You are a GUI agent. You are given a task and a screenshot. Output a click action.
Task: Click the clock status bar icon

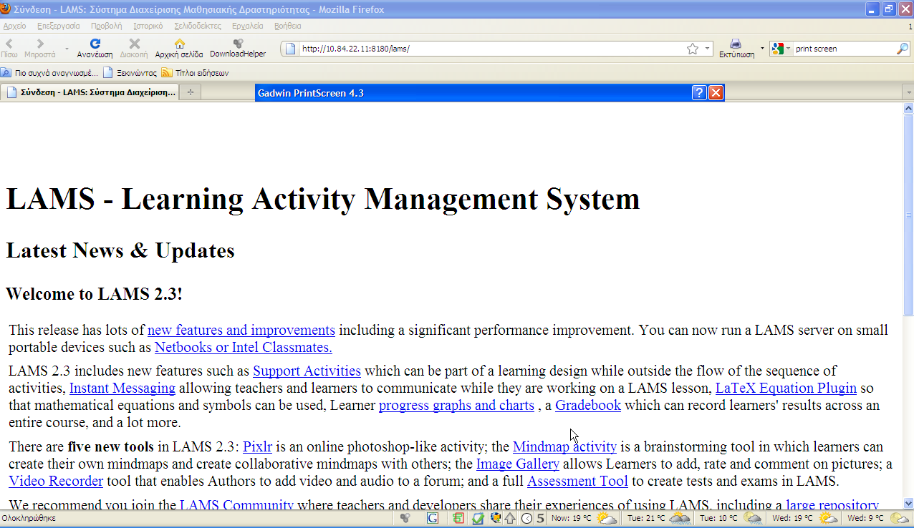pyautogui.click(x=527, y=518)
